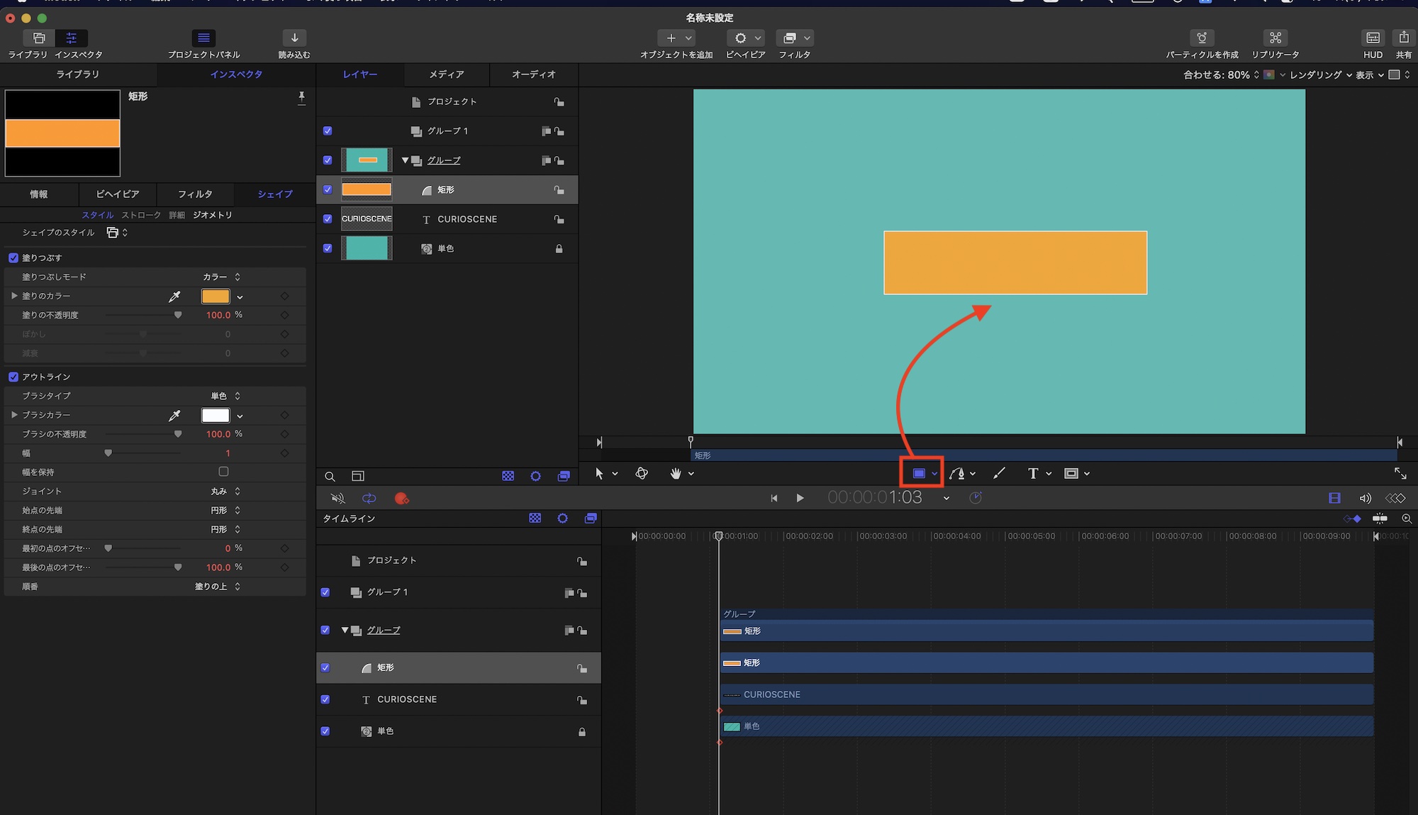Image resolution: width=1418 pixels, height=815 pixels.
Task: Click the Replicator toolbar icon
Action: [x=1275, y=38]
